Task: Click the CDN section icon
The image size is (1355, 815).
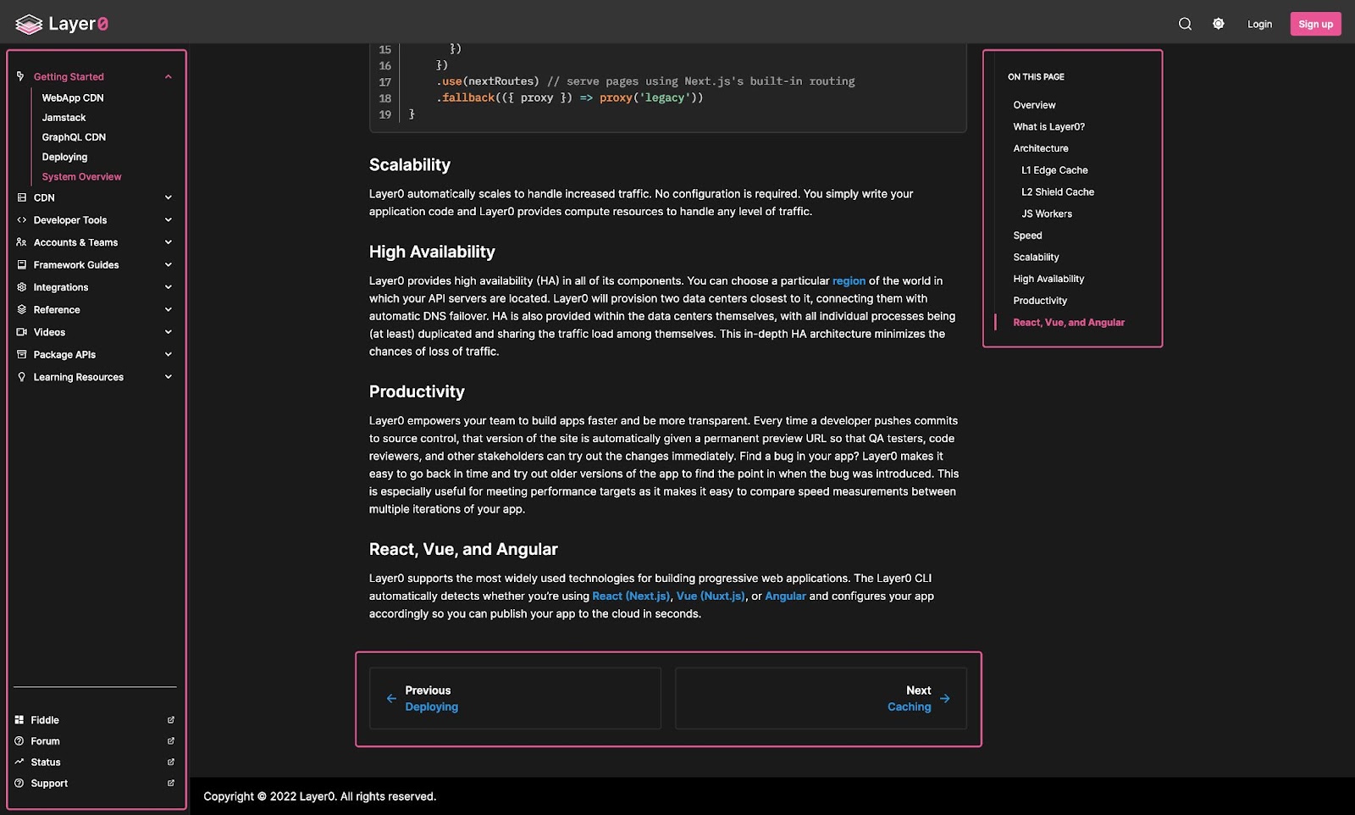Action: point(21,197)
